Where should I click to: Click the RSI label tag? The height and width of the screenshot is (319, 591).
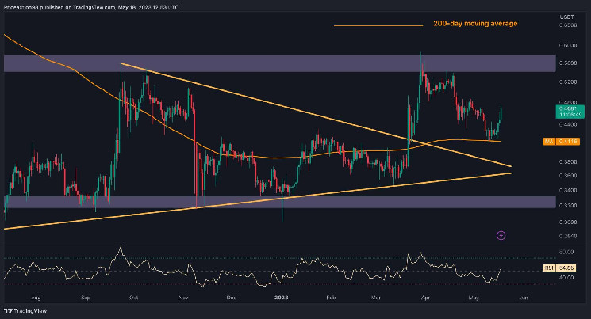point(549,268)
